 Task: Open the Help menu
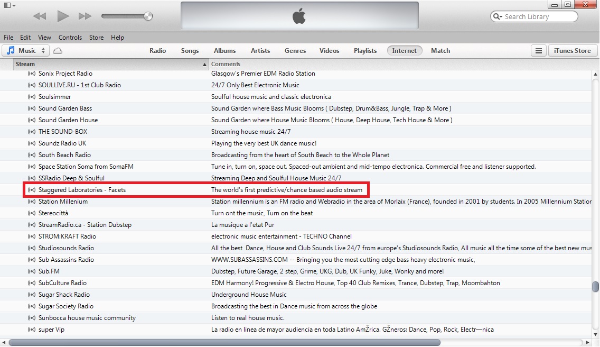(x=117, y=38)
